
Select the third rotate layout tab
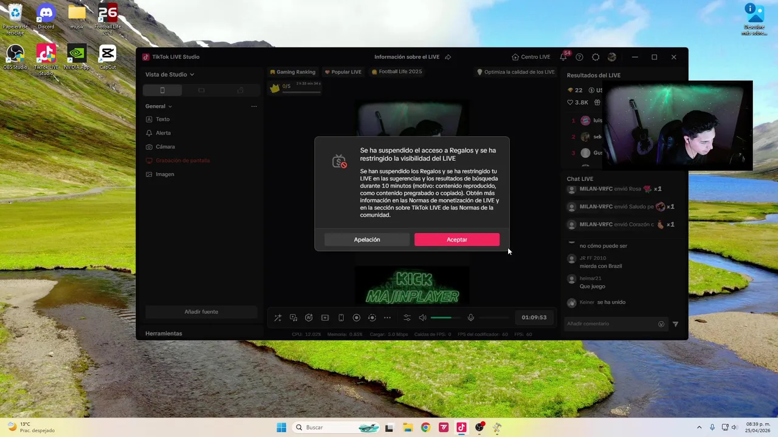tap(240, 90)
